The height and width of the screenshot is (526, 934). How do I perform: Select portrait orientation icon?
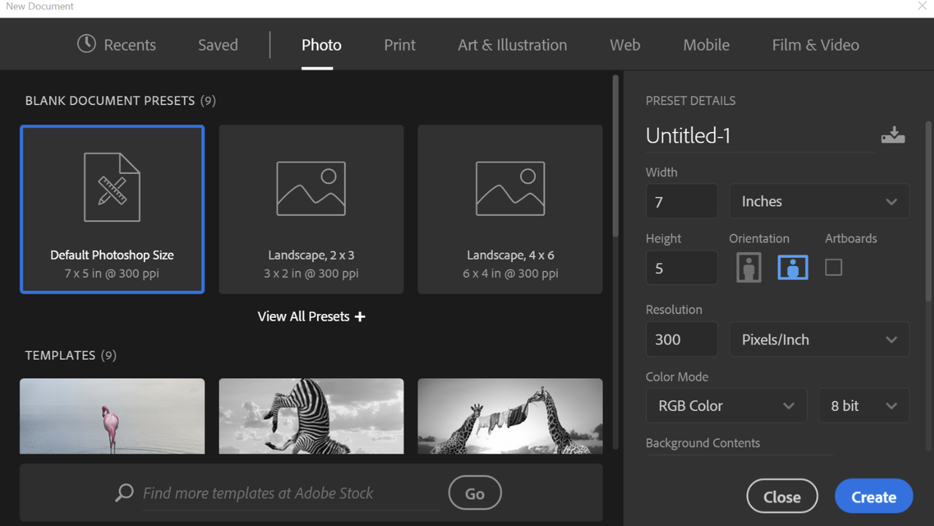tap(749, 267)
